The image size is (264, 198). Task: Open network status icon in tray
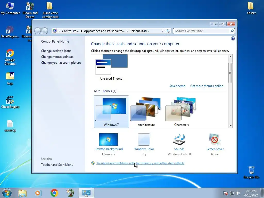pyautogui.click(x=232, y=193)
